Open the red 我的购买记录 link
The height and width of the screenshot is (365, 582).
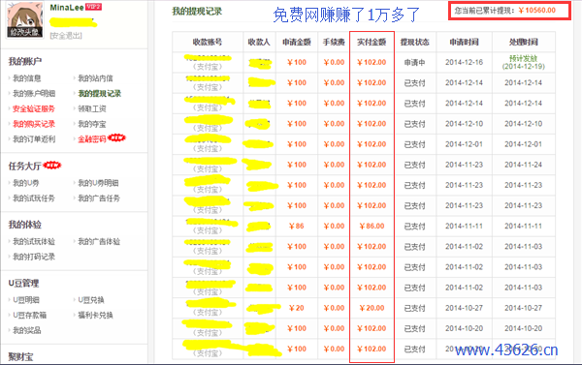tap(34, 124)
